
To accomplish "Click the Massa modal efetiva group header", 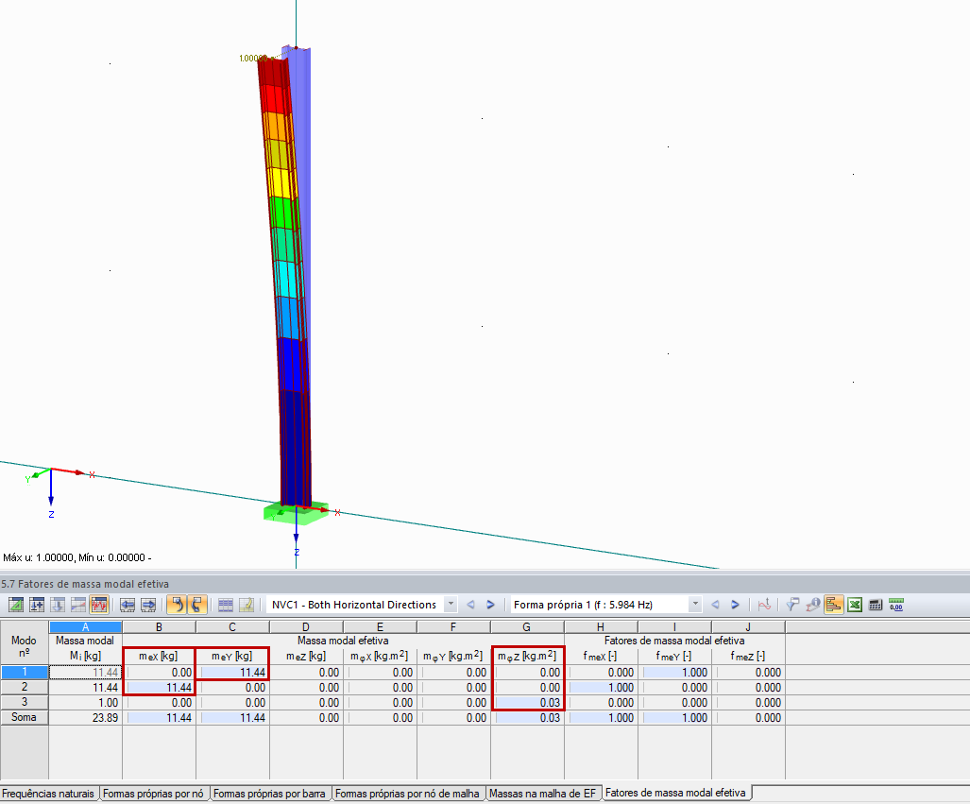I will coord(344,641).
